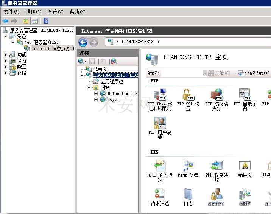This screenshot has height=214, width=271.
Task: Select 服务器管理器 (LIANTONG-TEST3) root node
Action: click(x=42, y=30)
